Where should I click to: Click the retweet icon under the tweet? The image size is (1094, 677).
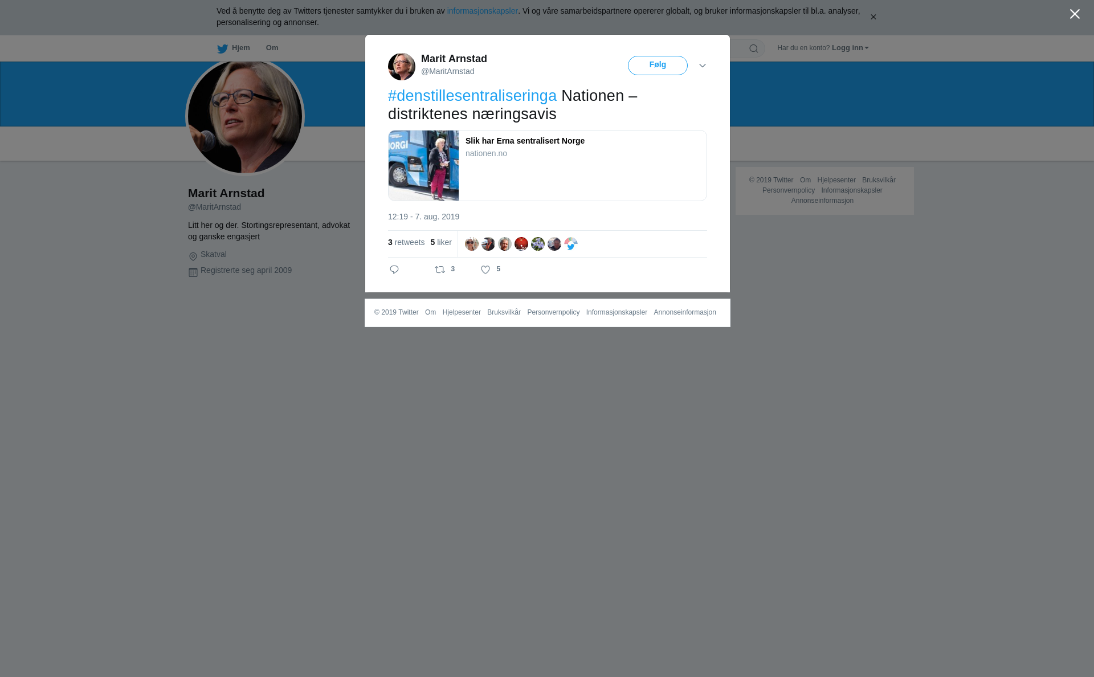(440, 270)
